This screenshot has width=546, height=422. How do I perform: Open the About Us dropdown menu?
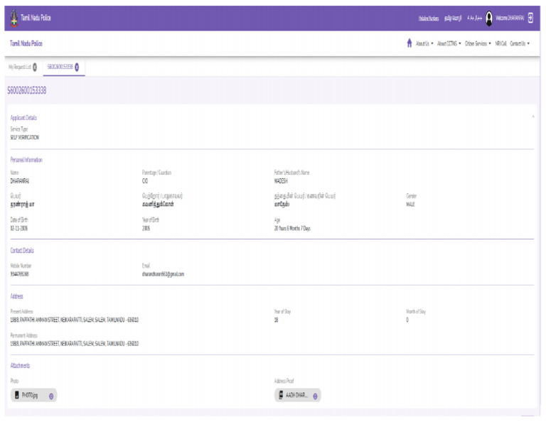424,43
